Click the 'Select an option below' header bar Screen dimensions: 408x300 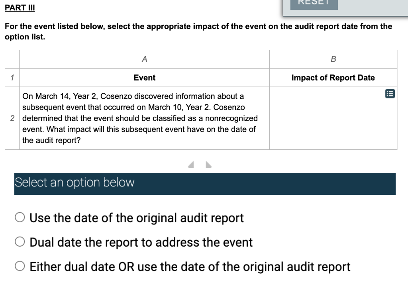[x=204, y=183]
